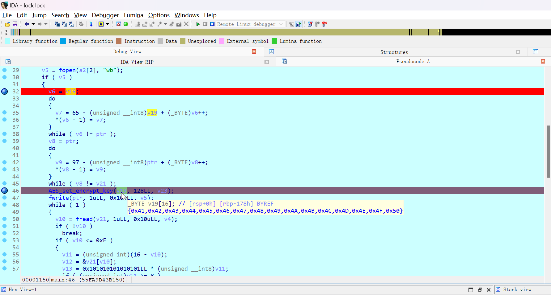
Task: Click the Regular function legend color swatch
Action: pyautogui.click(x=63, y=41)
